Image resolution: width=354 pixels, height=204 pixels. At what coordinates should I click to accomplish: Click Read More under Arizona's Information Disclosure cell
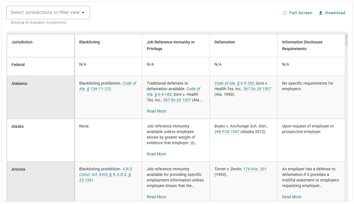click(291, 197)
